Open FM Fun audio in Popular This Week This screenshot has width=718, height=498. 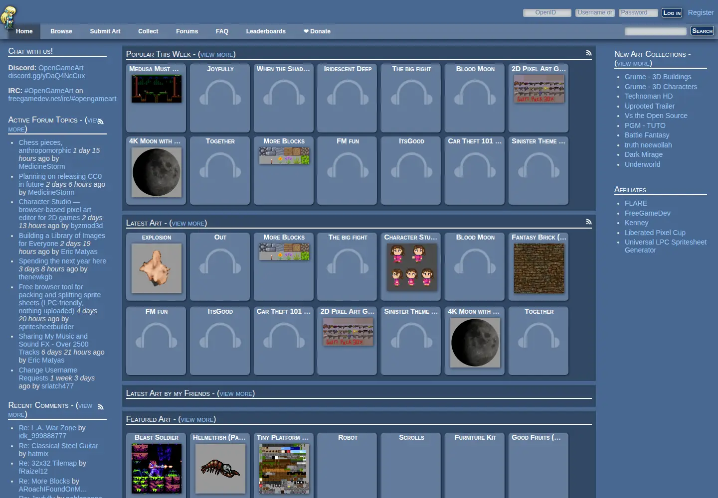[348, 165]
